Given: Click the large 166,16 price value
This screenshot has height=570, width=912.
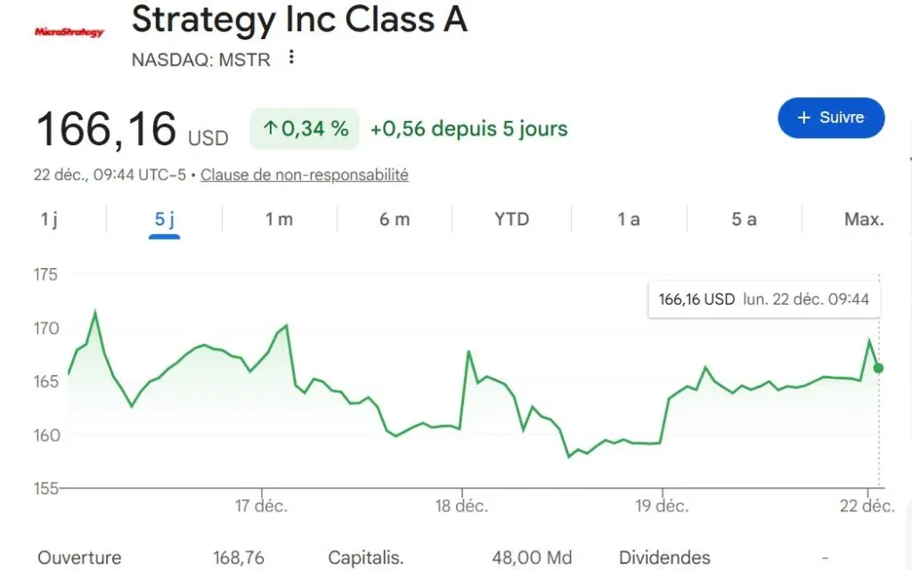Looking at the screenshot, I should pyautogui.click(x=105, y=129).
